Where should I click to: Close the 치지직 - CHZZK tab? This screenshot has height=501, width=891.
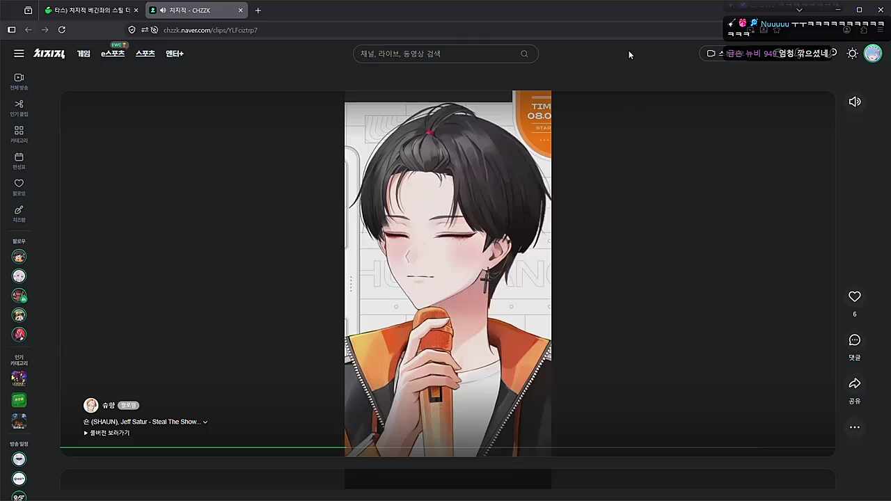point(241,10)
